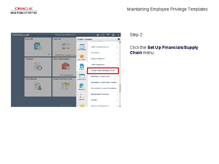This screenshot has width=219, height=164.
Task: Click the Home icon in header
Action: pyautogui.click(x=98, y=35)
